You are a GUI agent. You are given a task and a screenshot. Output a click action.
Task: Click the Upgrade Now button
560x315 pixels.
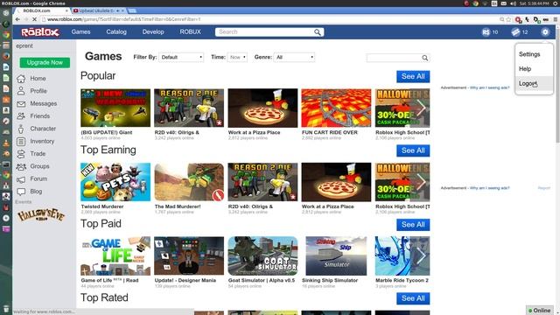click(x=45, y=62)
